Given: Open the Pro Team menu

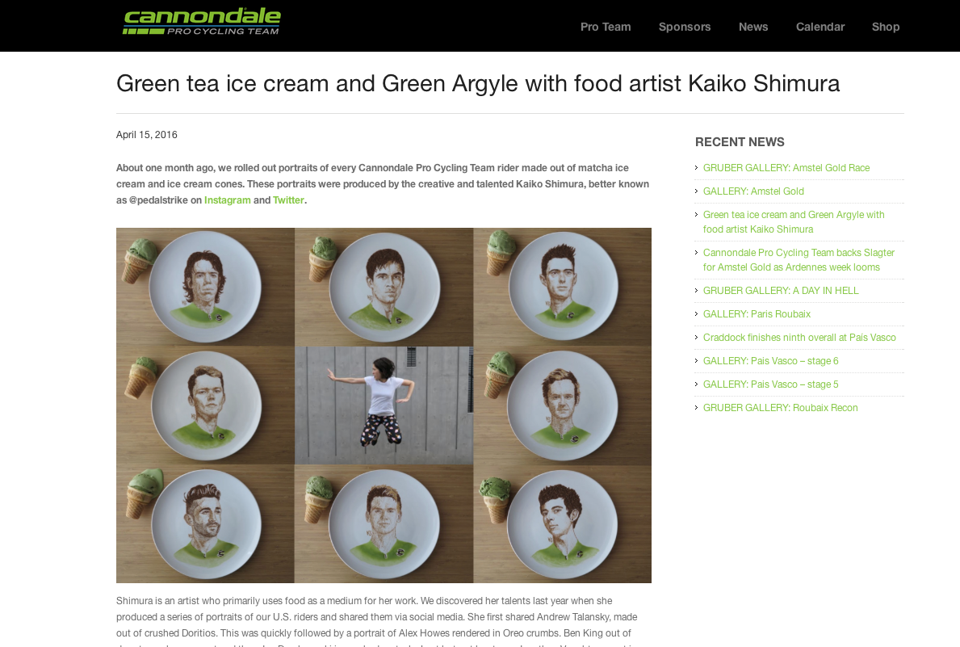Looking at the screenshot, I should 606,27.
